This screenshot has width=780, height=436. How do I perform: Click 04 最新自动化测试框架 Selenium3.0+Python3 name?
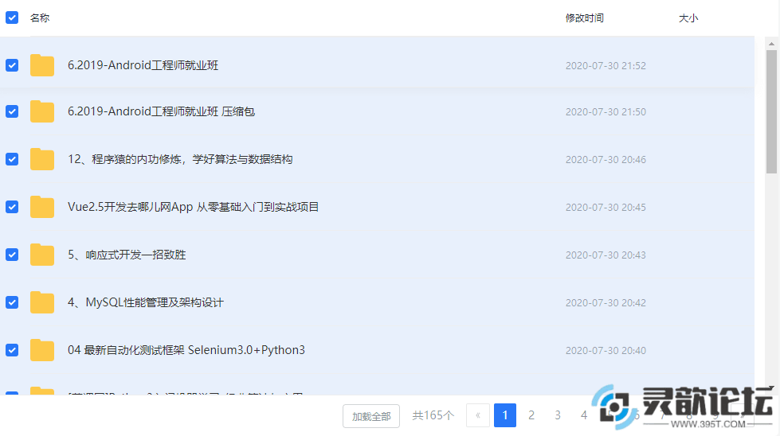(186, 350)
